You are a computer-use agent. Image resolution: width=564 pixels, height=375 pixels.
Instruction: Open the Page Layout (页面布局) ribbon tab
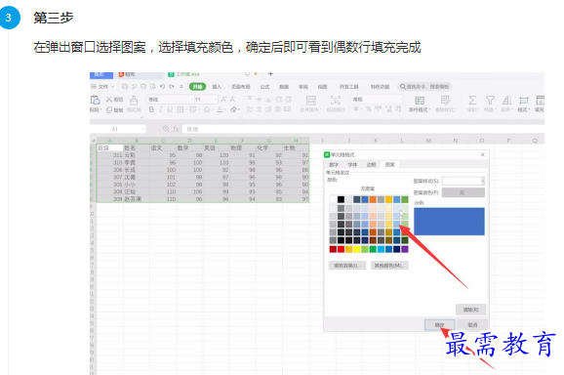[241, 87]
